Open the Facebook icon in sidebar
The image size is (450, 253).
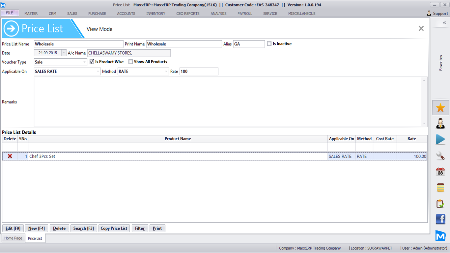click(x=440, y=219)
